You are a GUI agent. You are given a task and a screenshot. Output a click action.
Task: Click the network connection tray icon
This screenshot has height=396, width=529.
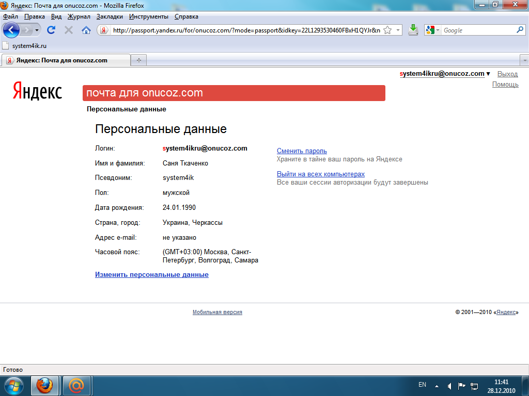[x=474, y=386]
